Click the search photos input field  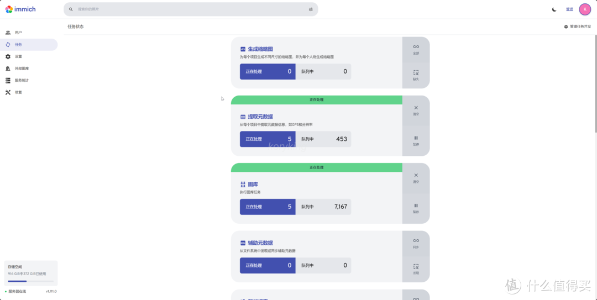(x=188, y=9)
